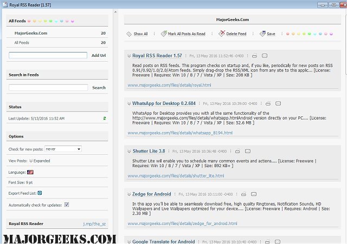Click the Save floppy disk icon
This screenshot has height=244, width=347.
pos(262,34)
